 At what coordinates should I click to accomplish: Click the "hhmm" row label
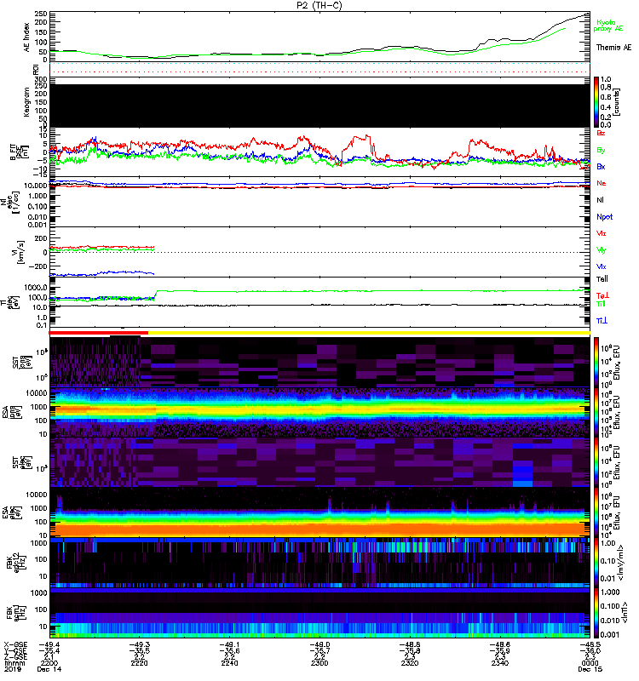point(14,663)
